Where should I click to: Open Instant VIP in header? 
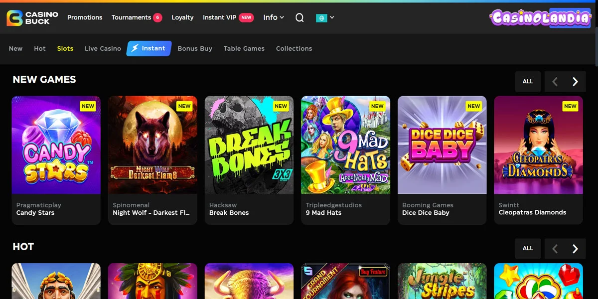(x=219, y=17)
